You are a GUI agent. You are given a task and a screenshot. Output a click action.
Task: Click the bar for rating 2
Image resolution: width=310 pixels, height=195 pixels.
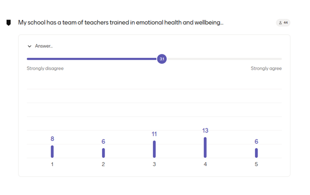pyautogui.click(x=103, y=153)
